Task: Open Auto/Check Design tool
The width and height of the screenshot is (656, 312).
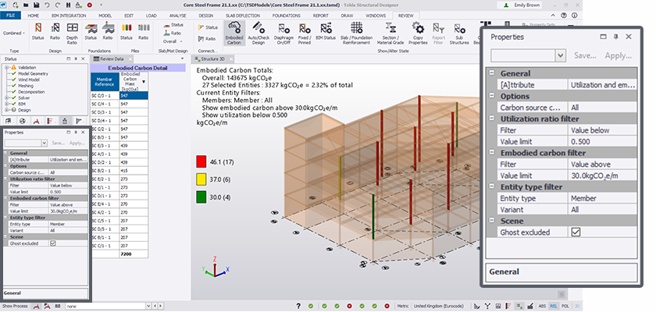Action: click(x=258, y=33)
